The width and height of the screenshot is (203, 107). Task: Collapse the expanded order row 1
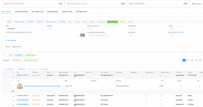4,76
